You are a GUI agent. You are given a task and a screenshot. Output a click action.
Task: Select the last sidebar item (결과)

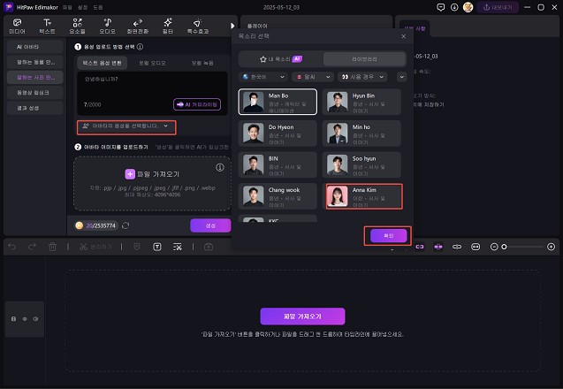click(x=34, y=108)
